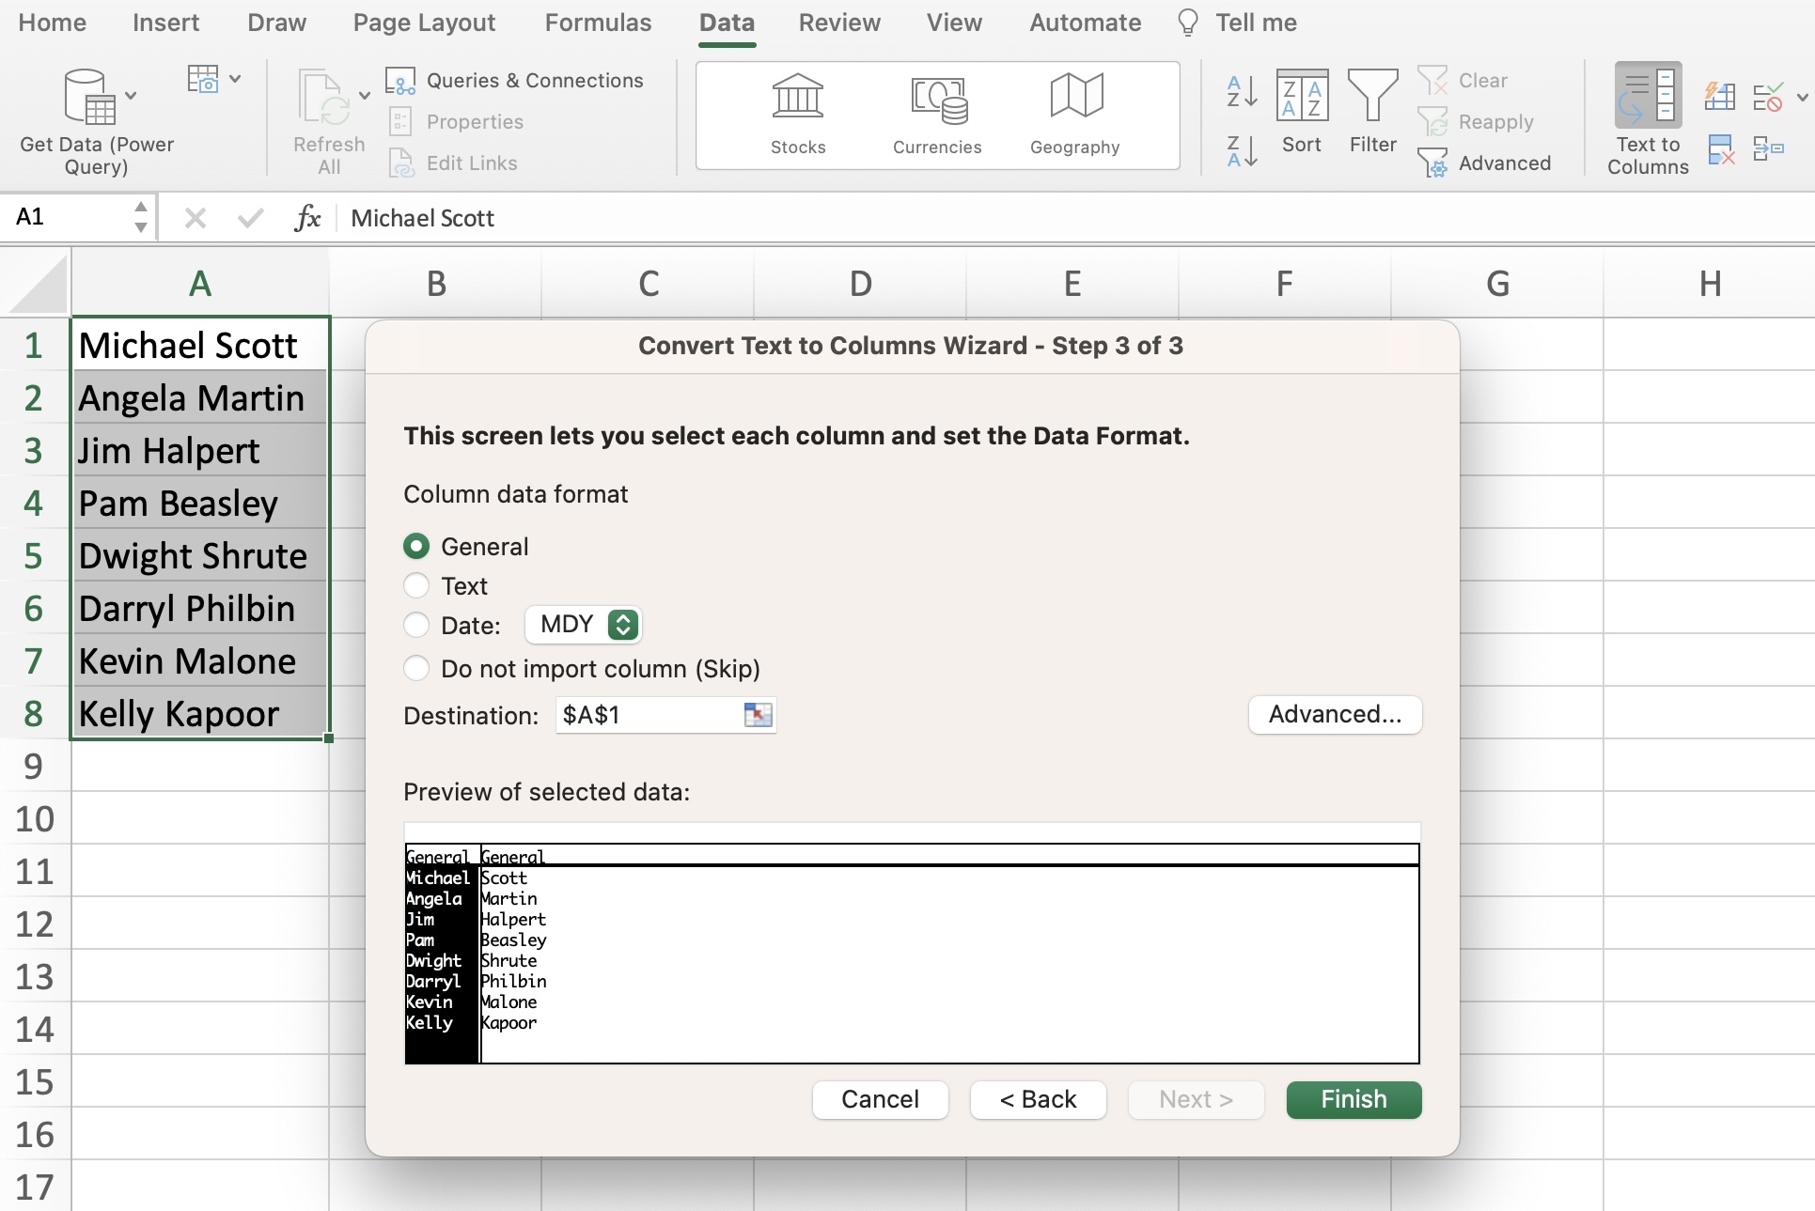Sort ascending A to Z

1242,91
